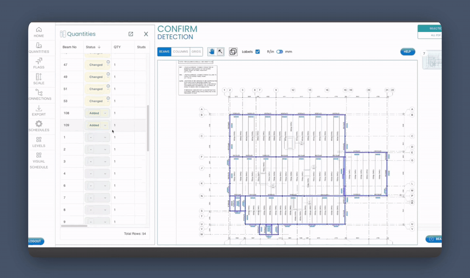Click the Logout button

click(x=35, y=241)
